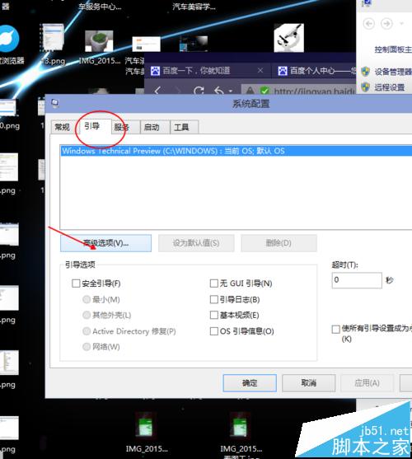Click the 应用(A) button

pos(367,383)
